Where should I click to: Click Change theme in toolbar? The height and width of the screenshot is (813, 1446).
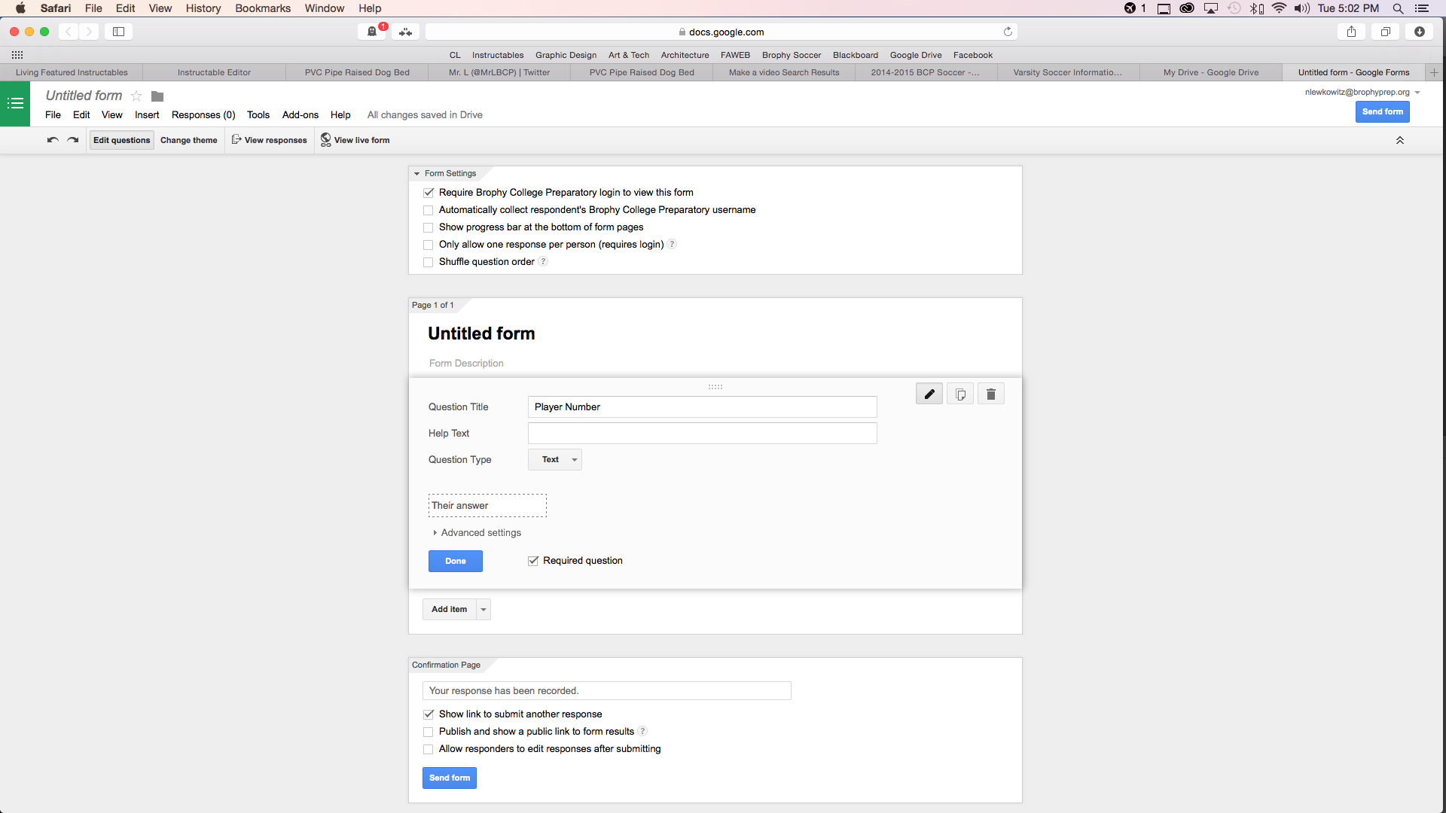[x=189, y=140]
